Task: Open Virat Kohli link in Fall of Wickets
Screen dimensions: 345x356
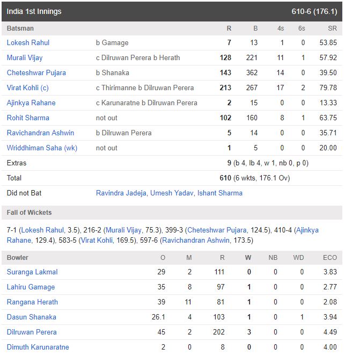Action: [x=97, y=240]
